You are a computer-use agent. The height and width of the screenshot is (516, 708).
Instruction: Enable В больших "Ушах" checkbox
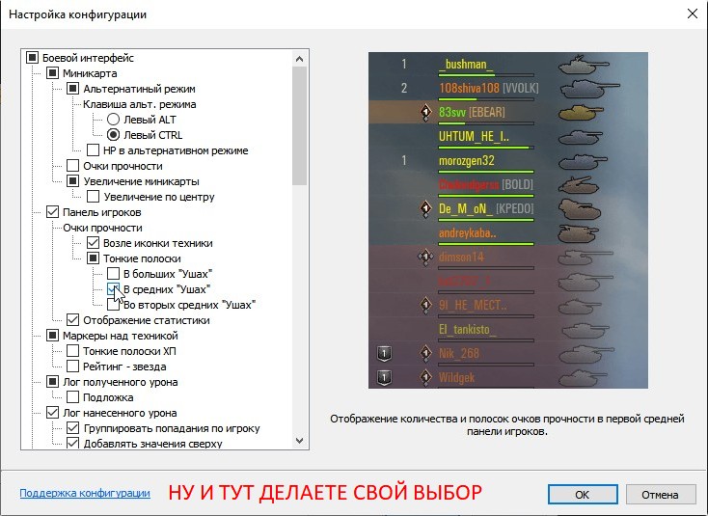pos(114,274)
